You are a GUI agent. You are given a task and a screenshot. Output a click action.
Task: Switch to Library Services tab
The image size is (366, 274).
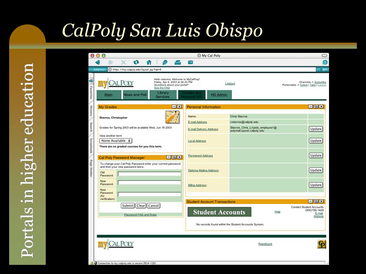pos(163,95)
